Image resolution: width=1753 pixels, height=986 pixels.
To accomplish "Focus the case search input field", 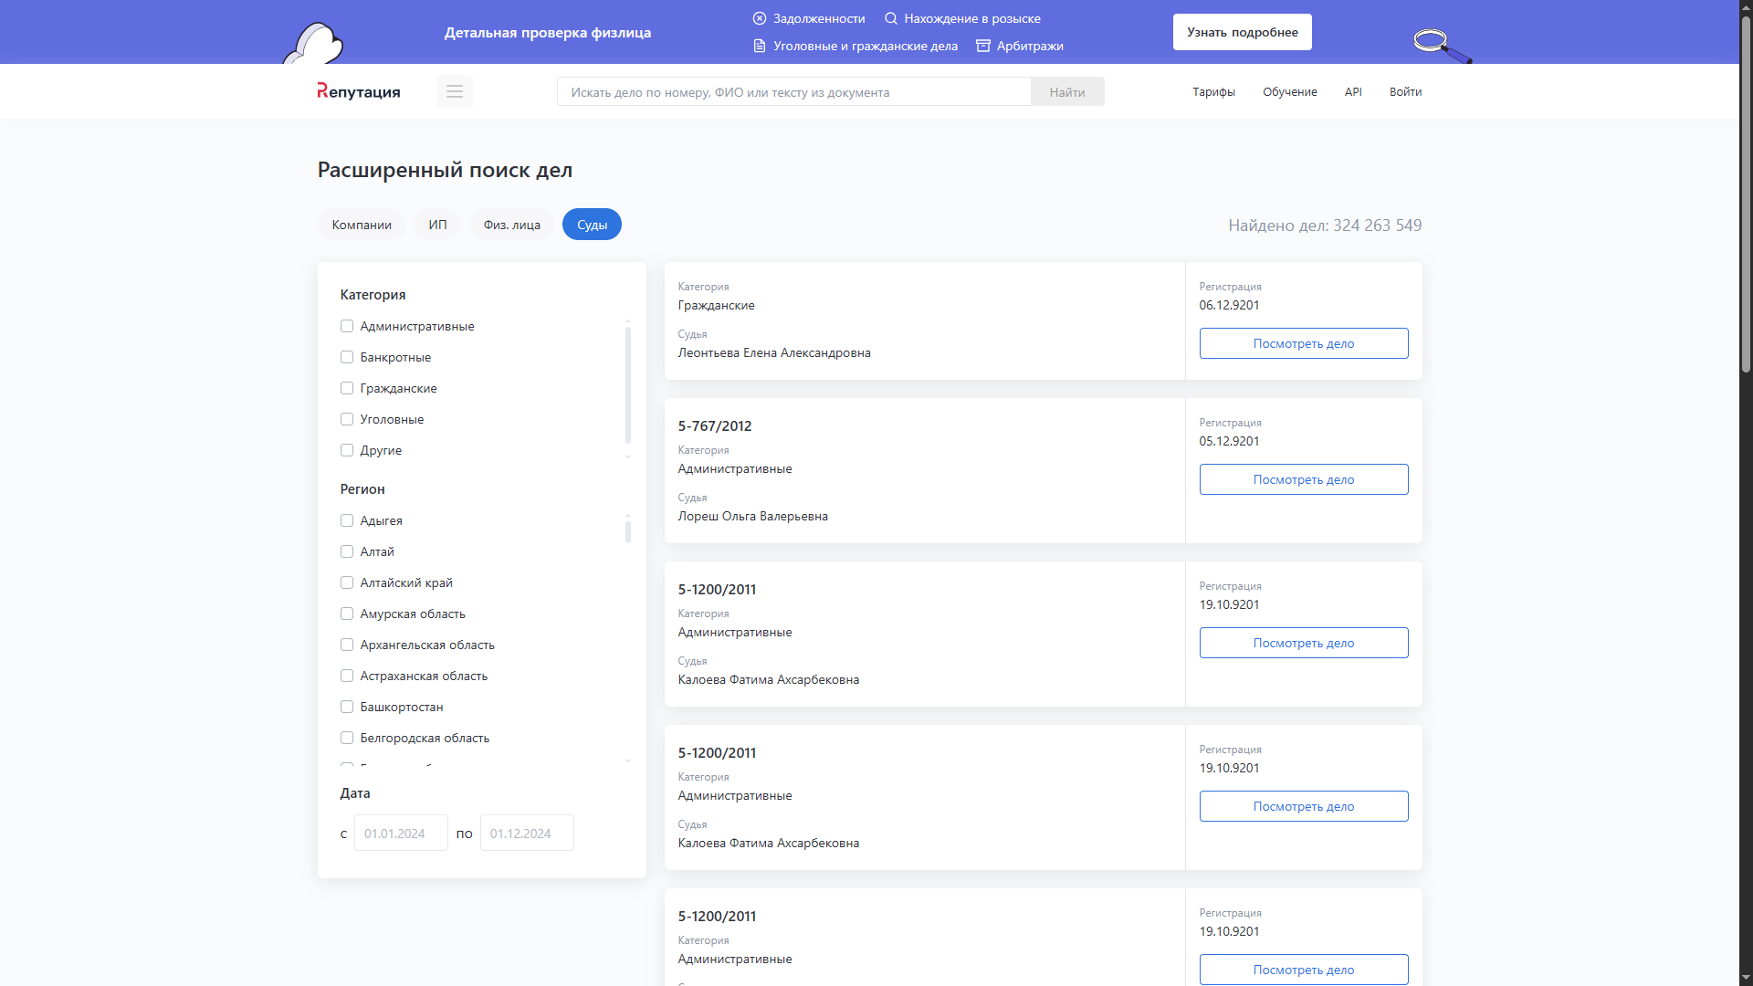I will [793, 92].
